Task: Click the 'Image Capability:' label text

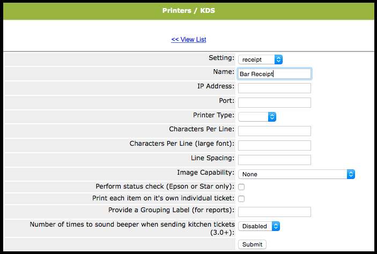Action: click(205, 173)
